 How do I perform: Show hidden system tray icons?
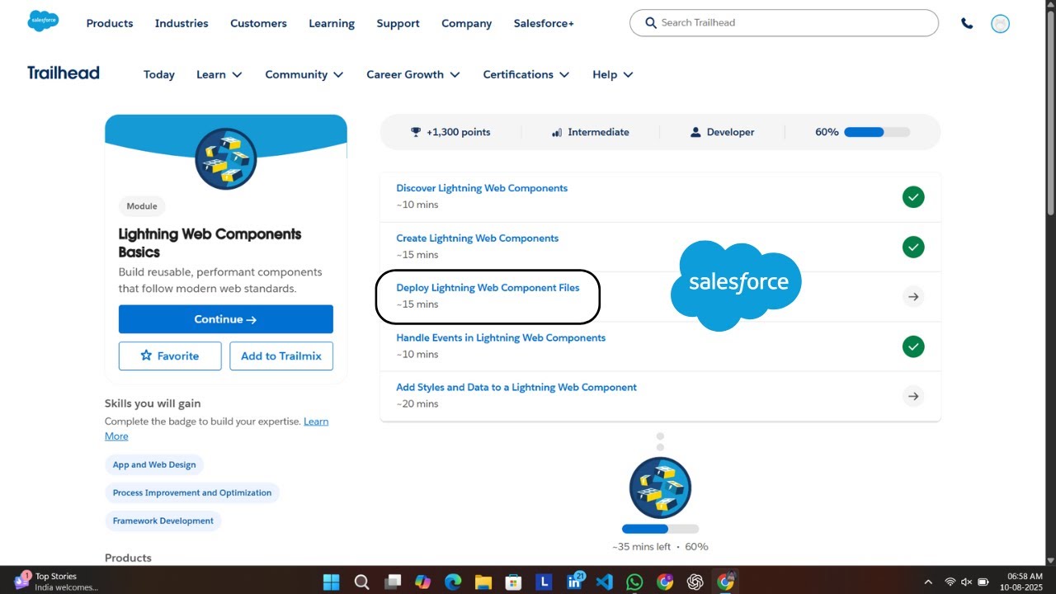pos(928,582)
